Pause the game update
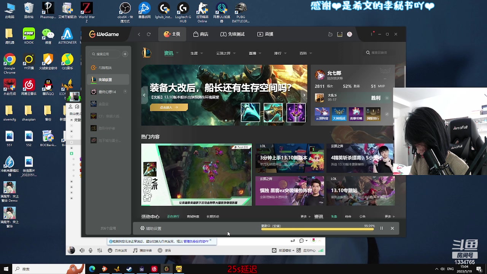 pos(382,228)
